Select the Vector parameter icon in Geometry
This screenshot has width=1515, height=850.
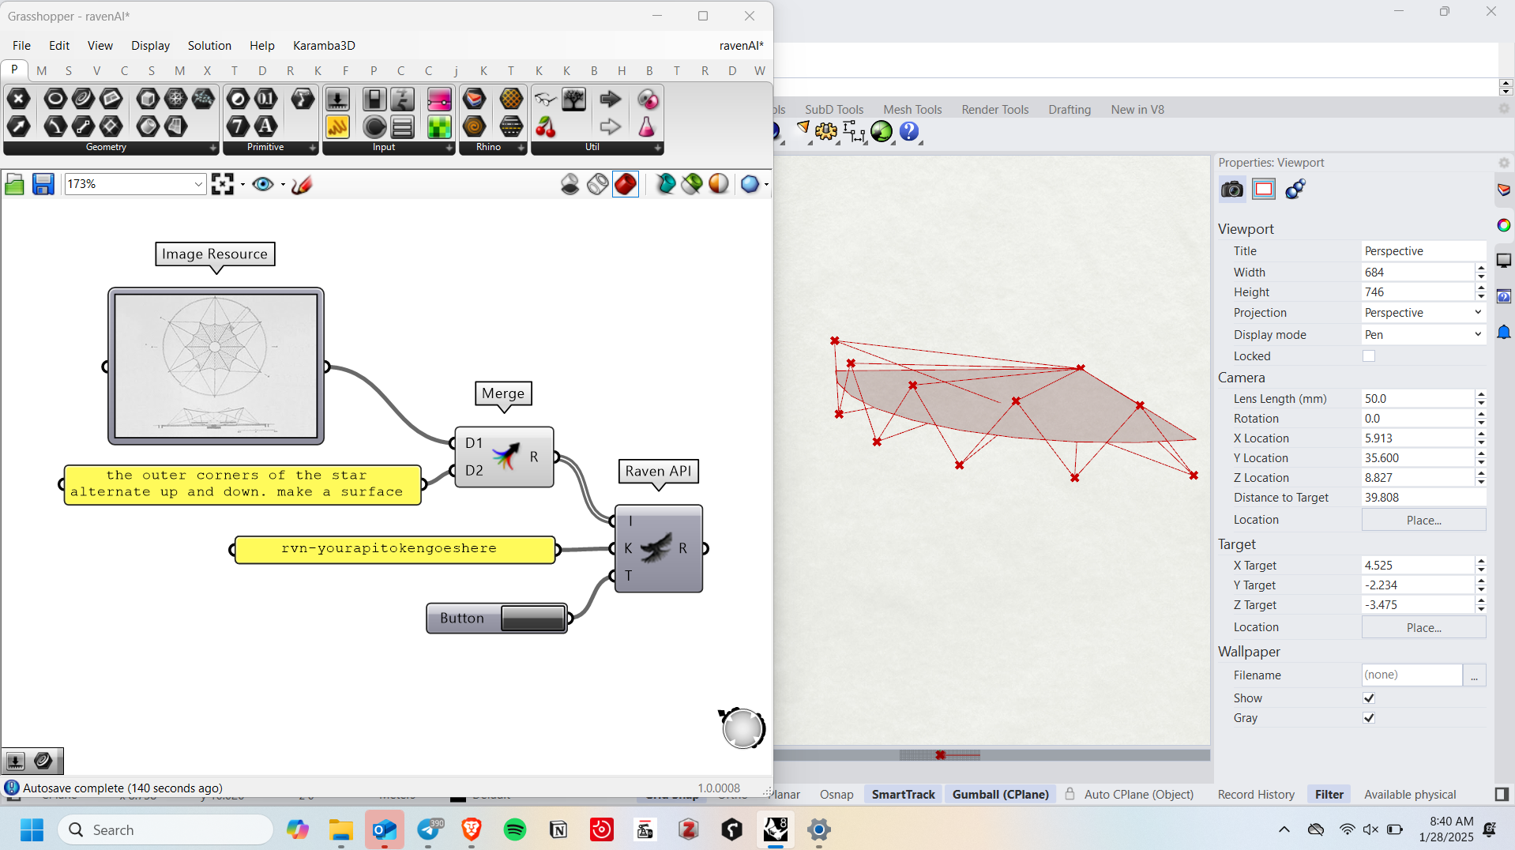tap(19, 126)
